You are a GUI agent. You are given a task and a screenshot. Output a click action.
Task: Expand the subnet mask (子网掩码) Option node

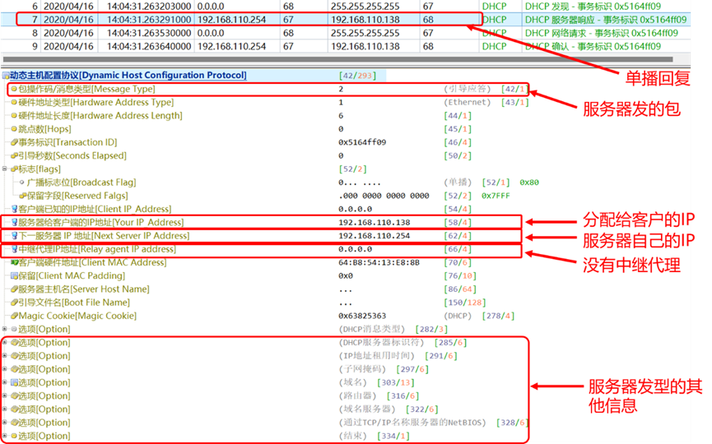pyautogui.click(x=5, y=369)
